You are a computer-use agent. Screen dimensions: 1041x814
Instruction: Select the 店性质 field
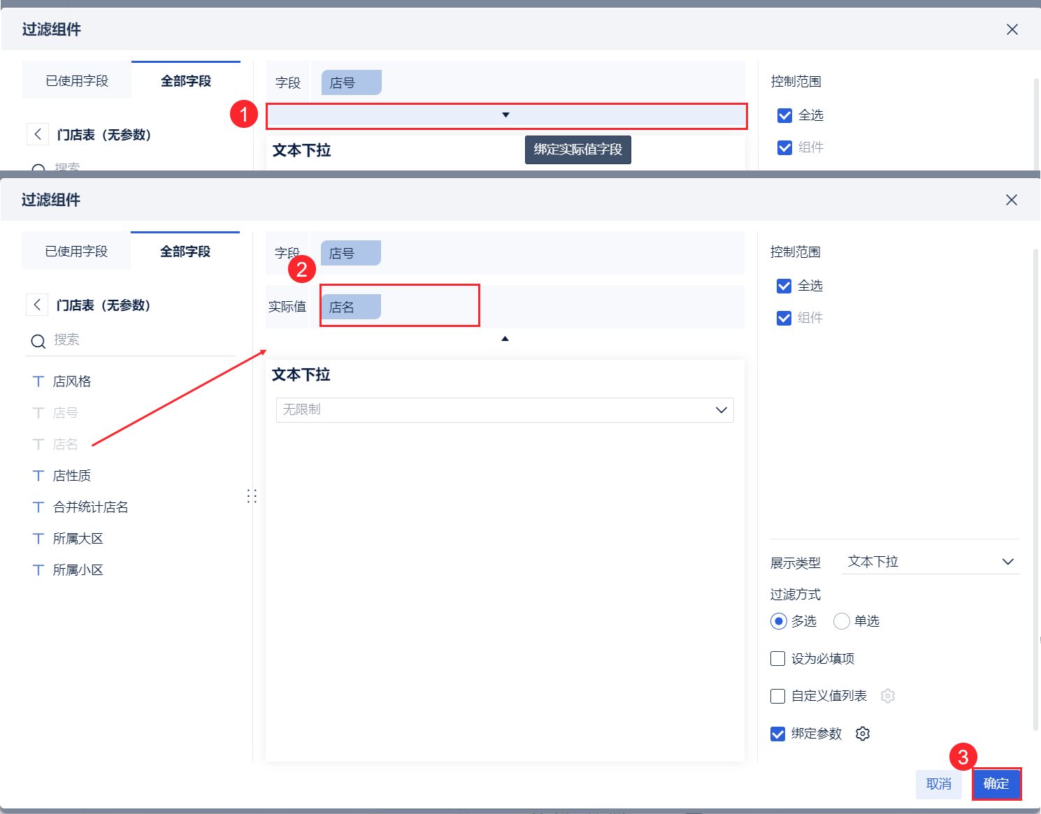click(x=72, y=475)
